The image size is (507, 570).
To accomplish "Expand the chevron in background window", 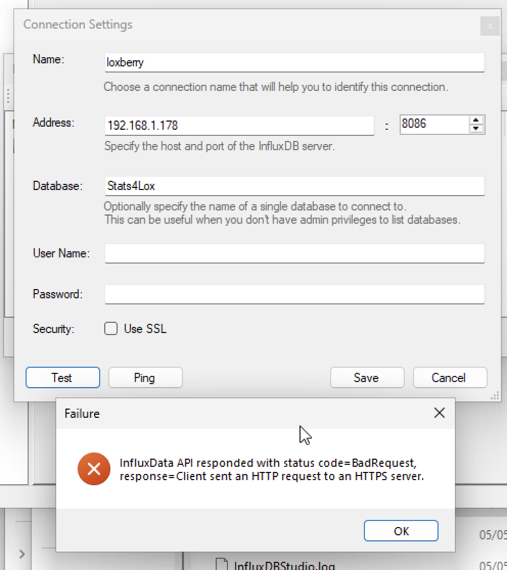I will click(22, 554).
